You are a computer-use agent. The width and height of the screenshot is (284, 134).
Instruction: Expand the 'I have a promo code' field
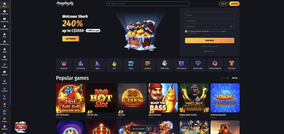coord(210,47)
